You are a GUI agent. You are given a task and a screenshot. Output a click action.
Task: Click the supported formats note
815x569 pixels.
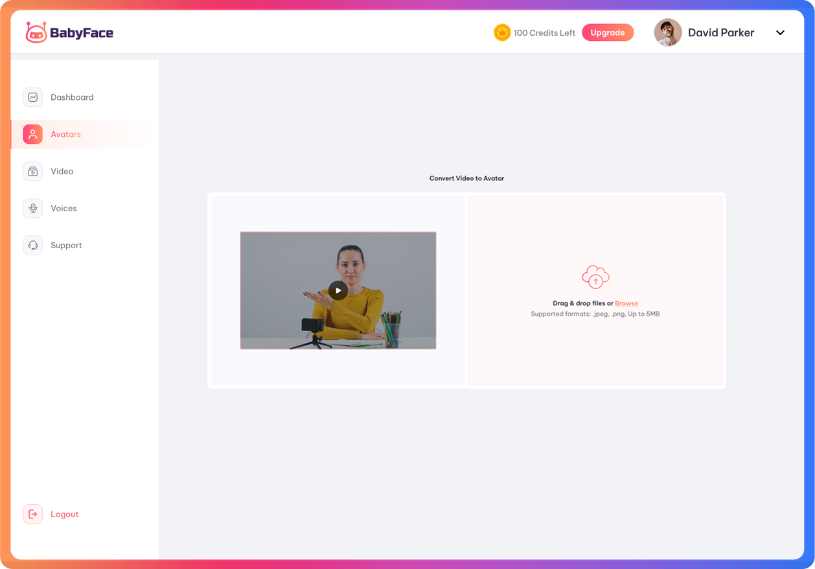click(x=595, y=314)
